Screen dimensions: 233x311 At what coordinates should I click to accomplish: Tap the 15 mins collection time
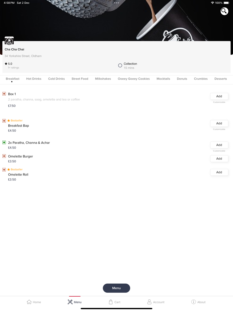click(x=129, y=68)
